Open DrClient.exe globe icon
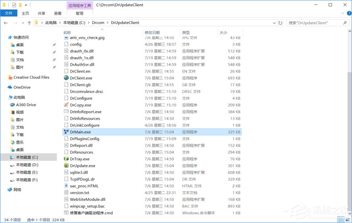Viewport: 352px width, 223px height. click(x=66, y=78)
